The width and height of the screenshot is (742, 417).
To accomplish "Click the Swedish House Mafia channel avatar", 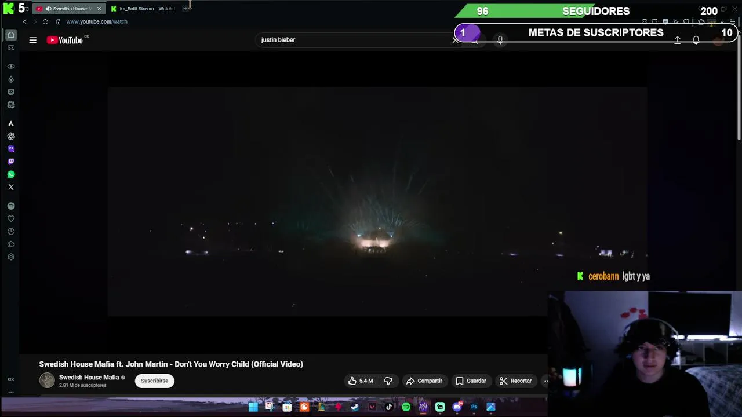I will tap(47, 381).
